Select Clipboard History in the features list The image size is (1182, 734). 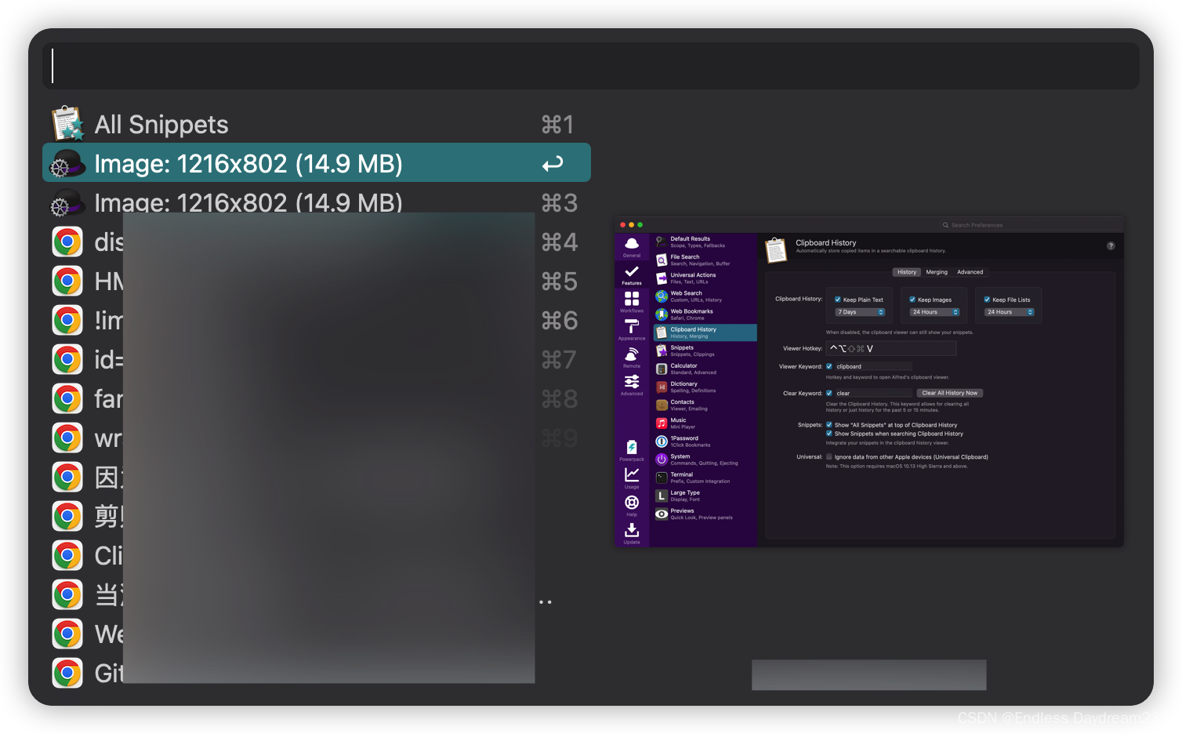[x=705, y=332]
